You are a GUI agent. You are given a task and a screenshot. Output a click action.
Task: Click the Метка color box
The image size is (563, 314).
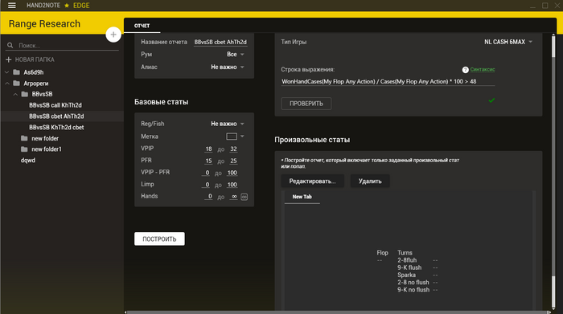pyautogui.click(x=232, y=137)
